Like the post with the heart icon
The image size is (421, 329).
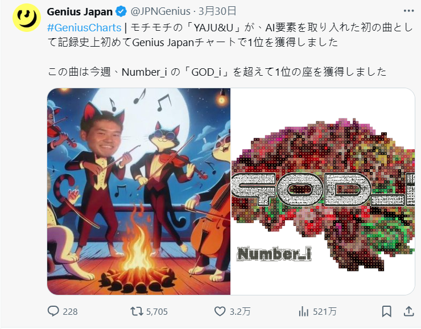click(x=220, y=311)
